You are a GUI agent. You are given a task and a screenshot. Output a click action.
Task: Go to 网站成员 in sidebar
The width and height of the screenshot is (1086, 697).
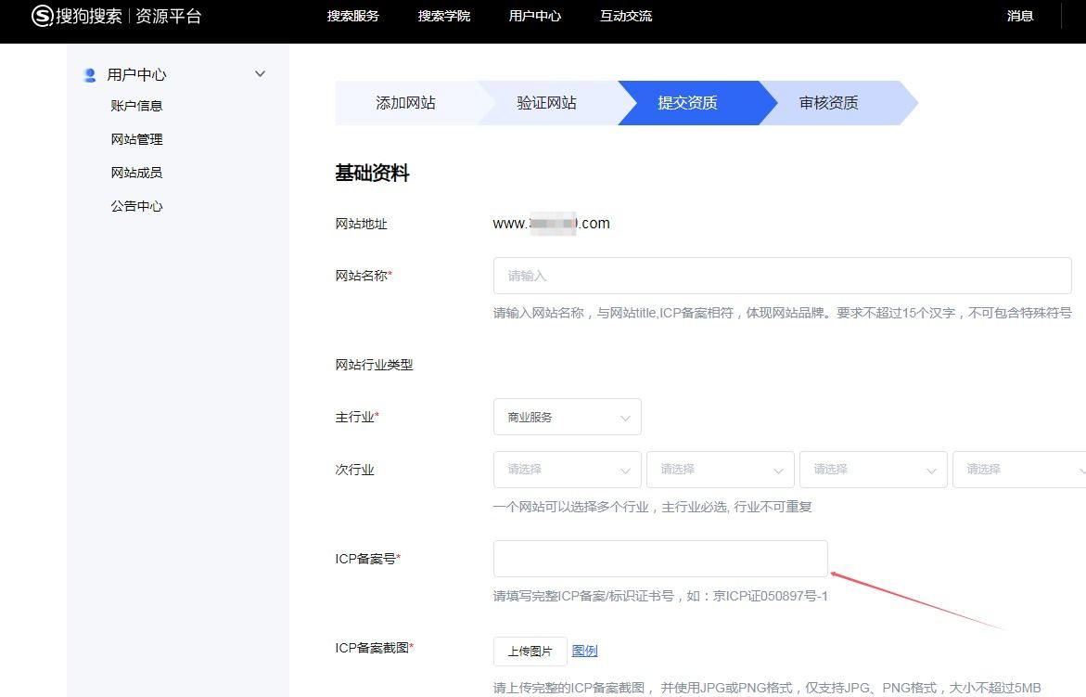[136, 172]
